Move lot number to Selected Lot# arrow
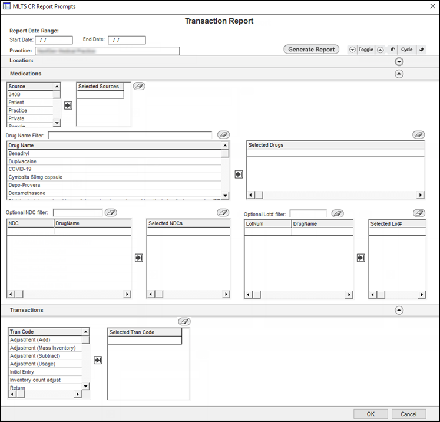 coord(361,258)
